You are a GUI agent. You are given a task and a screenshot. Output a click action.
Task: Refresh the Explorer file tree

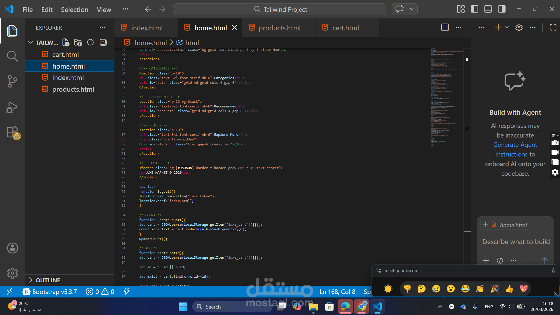tap(90, 43)
